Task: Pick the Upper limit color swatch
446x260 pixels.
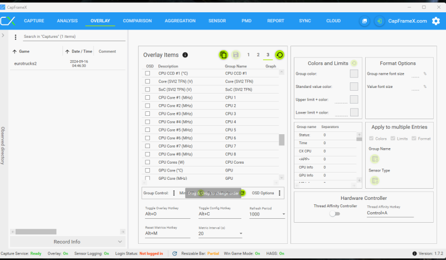Action: click(x=354, y=100)
